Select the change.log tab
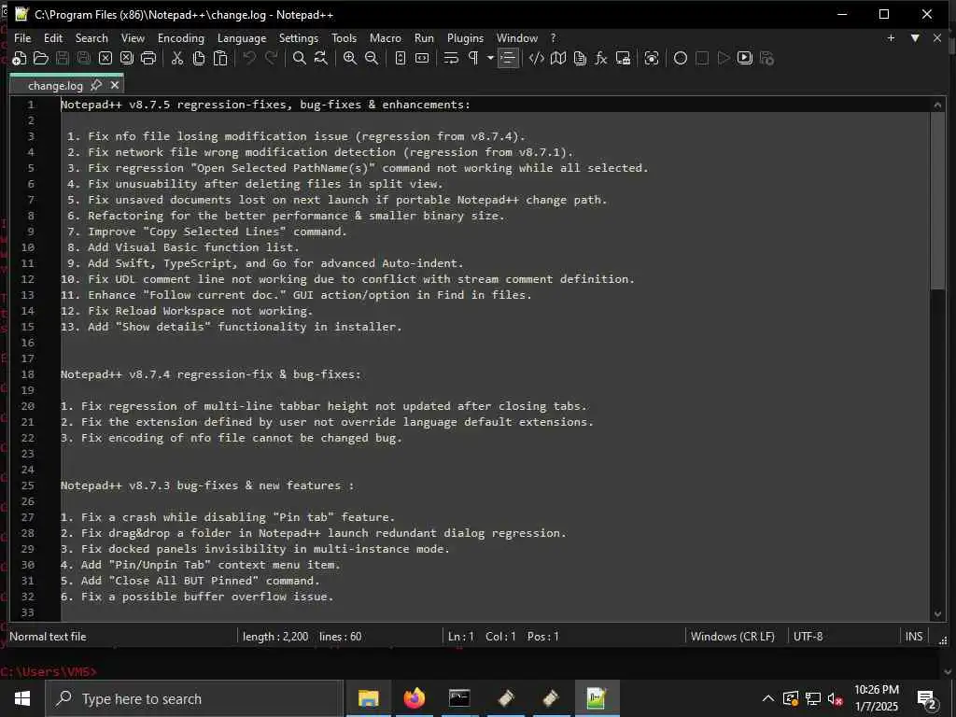 point(55,85)
